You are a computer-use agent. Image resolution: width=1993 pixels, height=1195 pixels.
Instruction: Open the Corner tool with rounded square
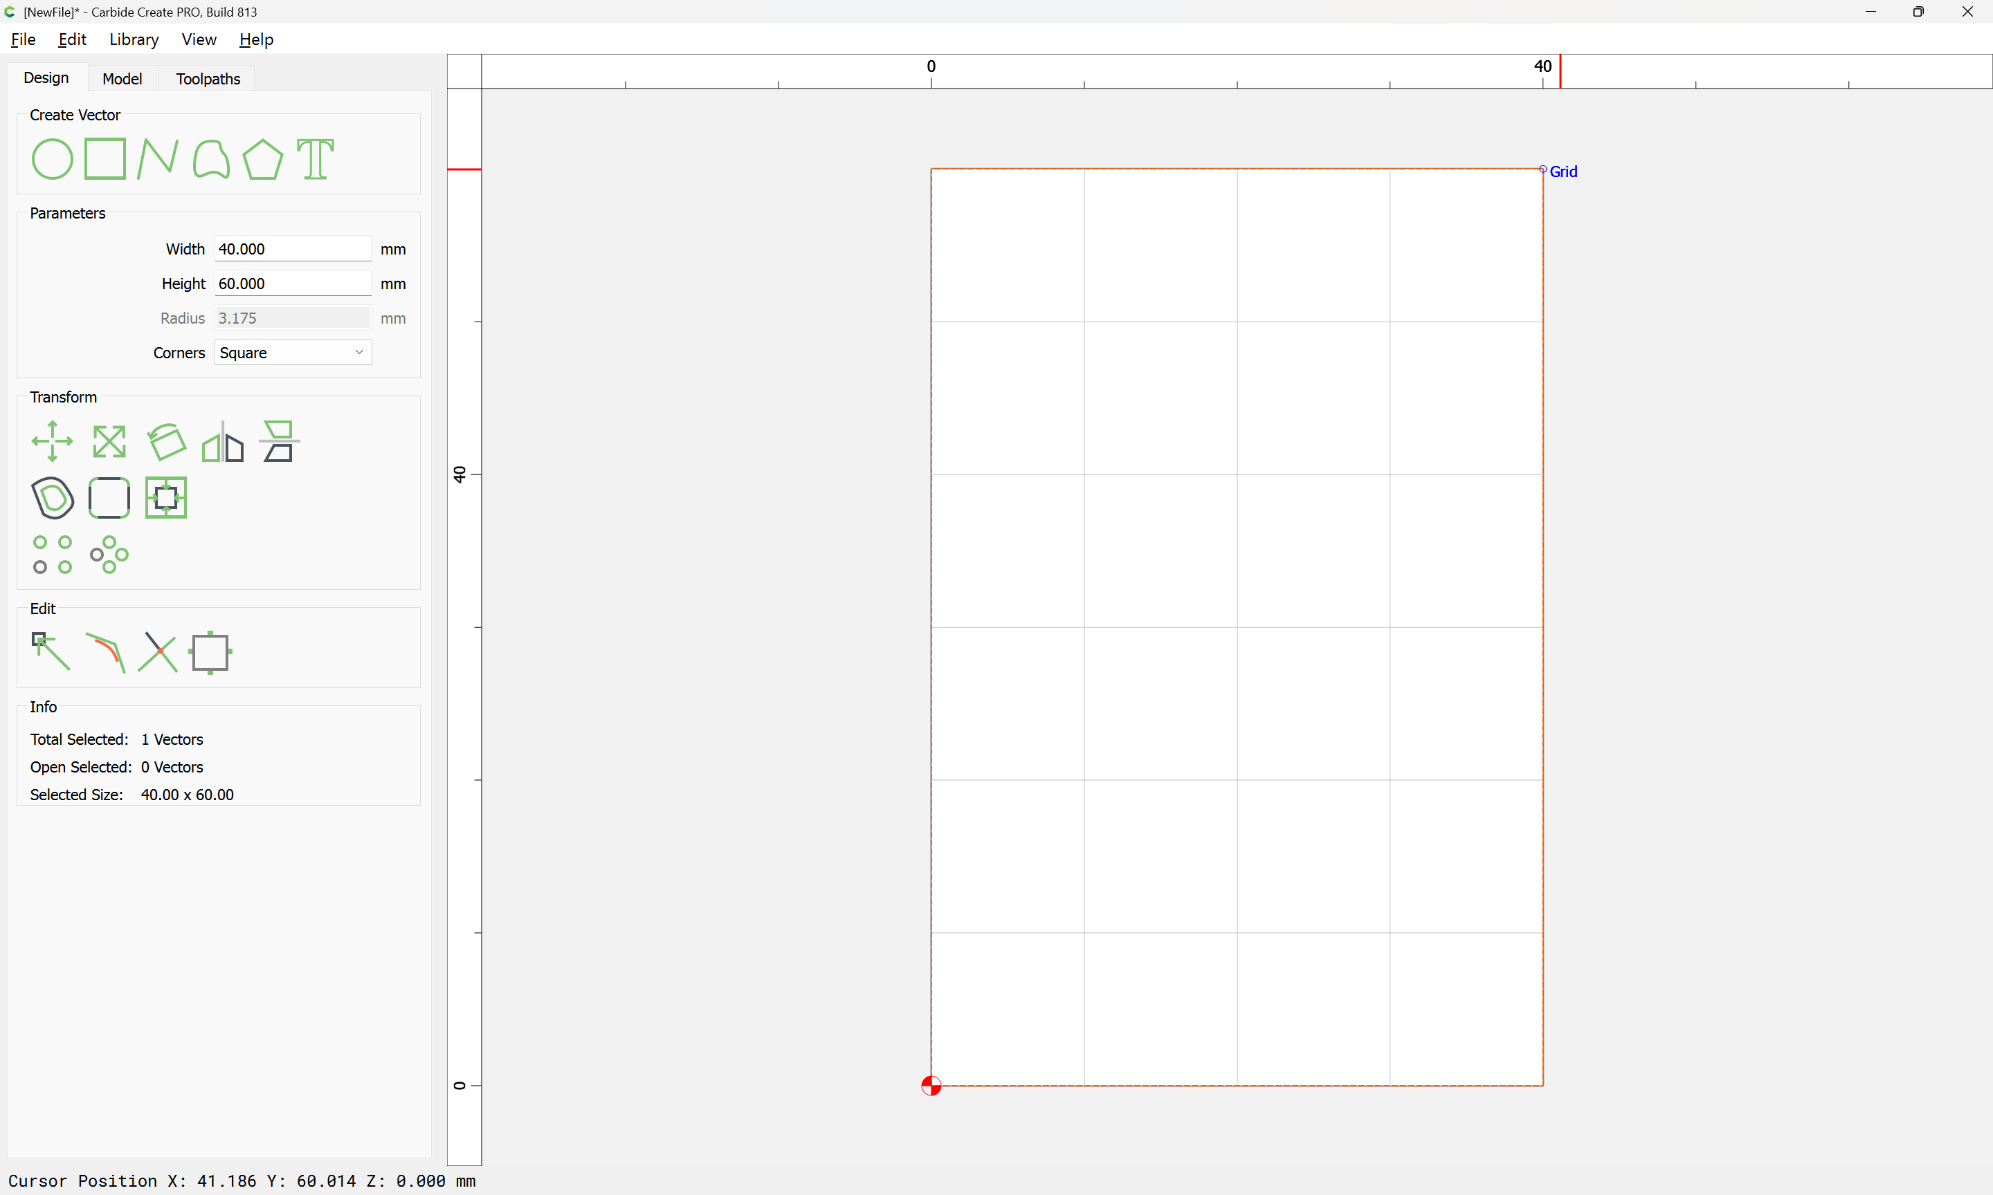point(109,498)
